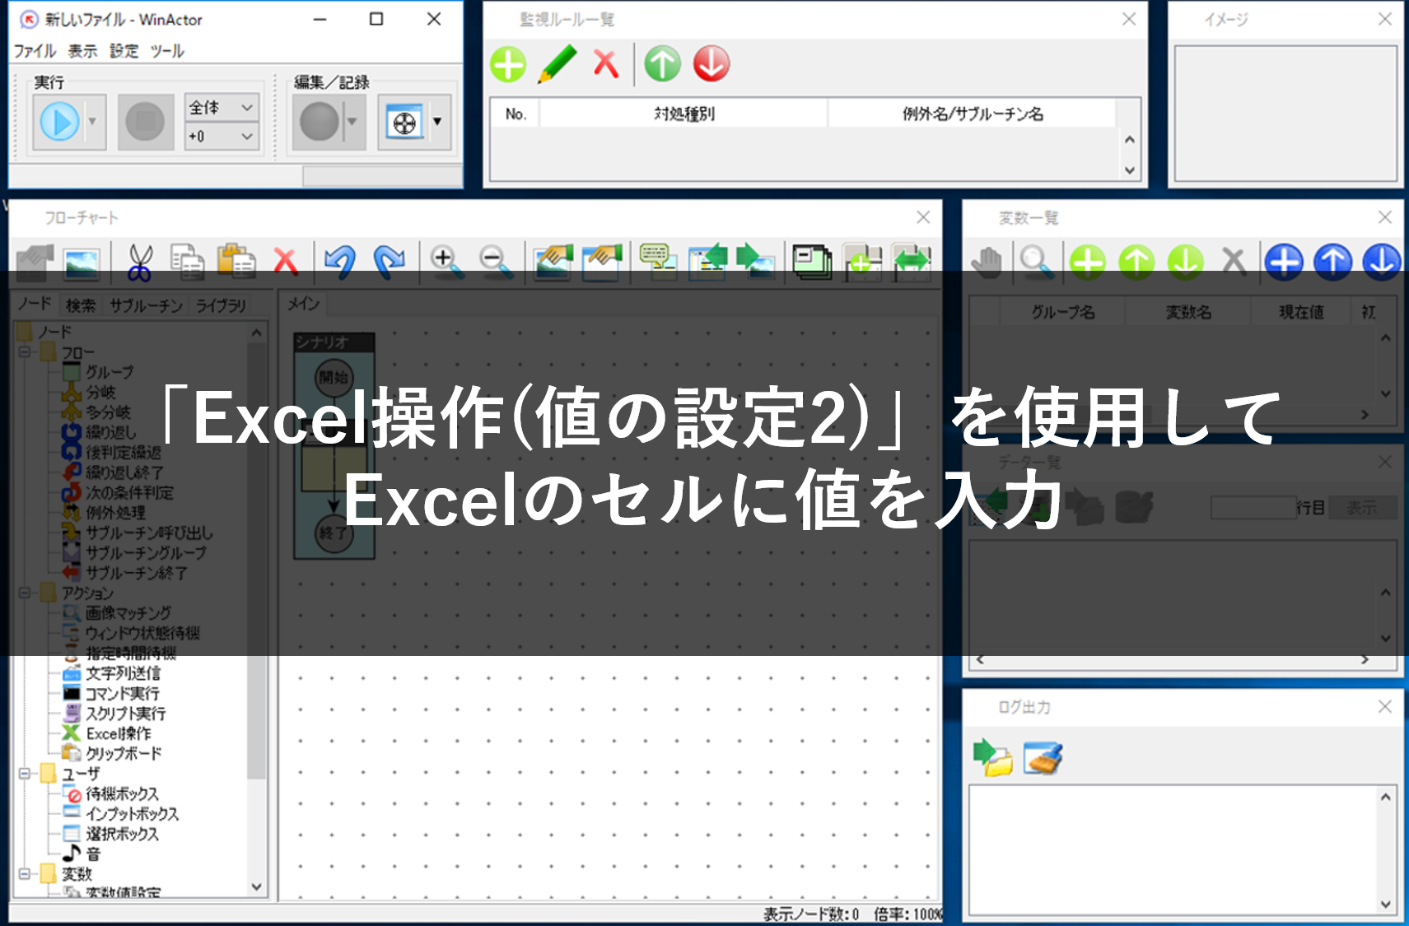Click the log export folder icon in ログ出力

pos(993,757)
